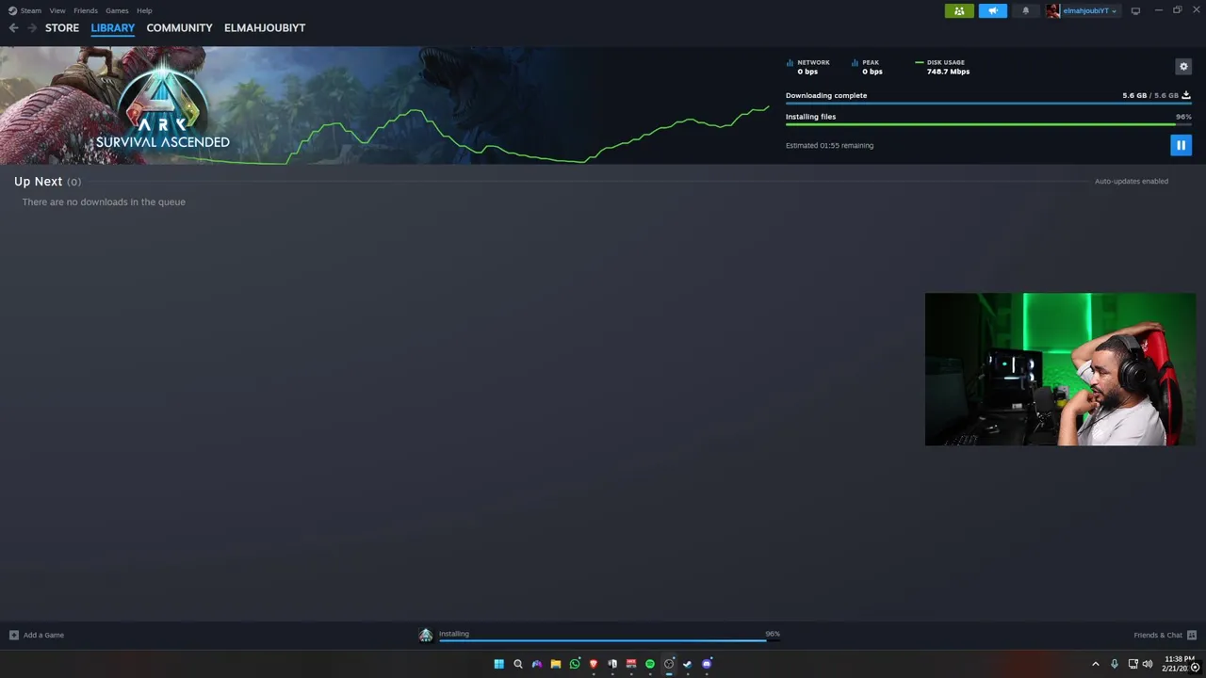Viewport: 1206px width, 678px height.
Task: Click the volume speaker tray icon
Action: [x=1147, y=664]
